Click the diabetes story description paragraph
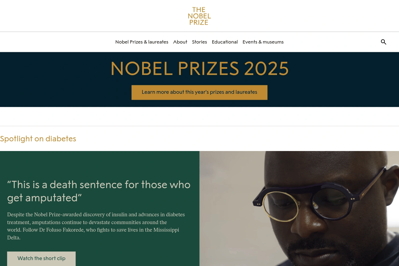The height and width of the screenshot is (266, 399). tap(96, 226)
